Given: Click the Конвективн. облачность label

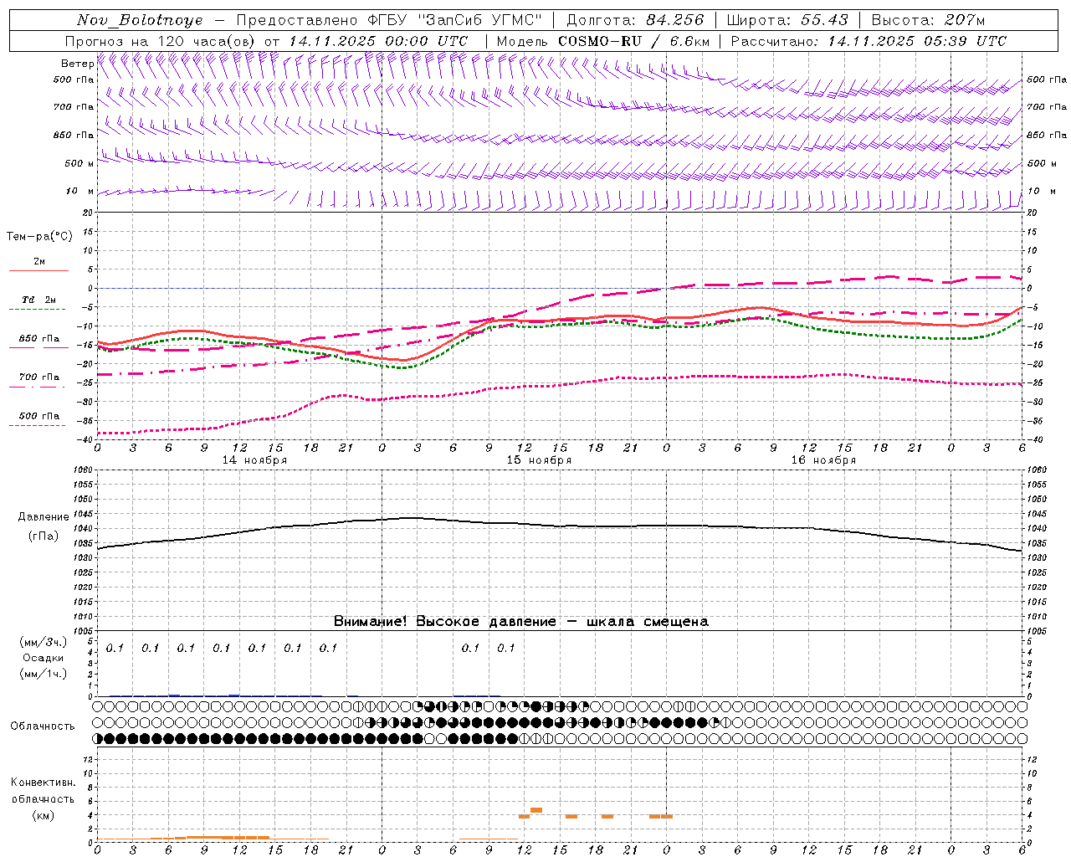Looking at the screenshot, I should coord(43,791).
